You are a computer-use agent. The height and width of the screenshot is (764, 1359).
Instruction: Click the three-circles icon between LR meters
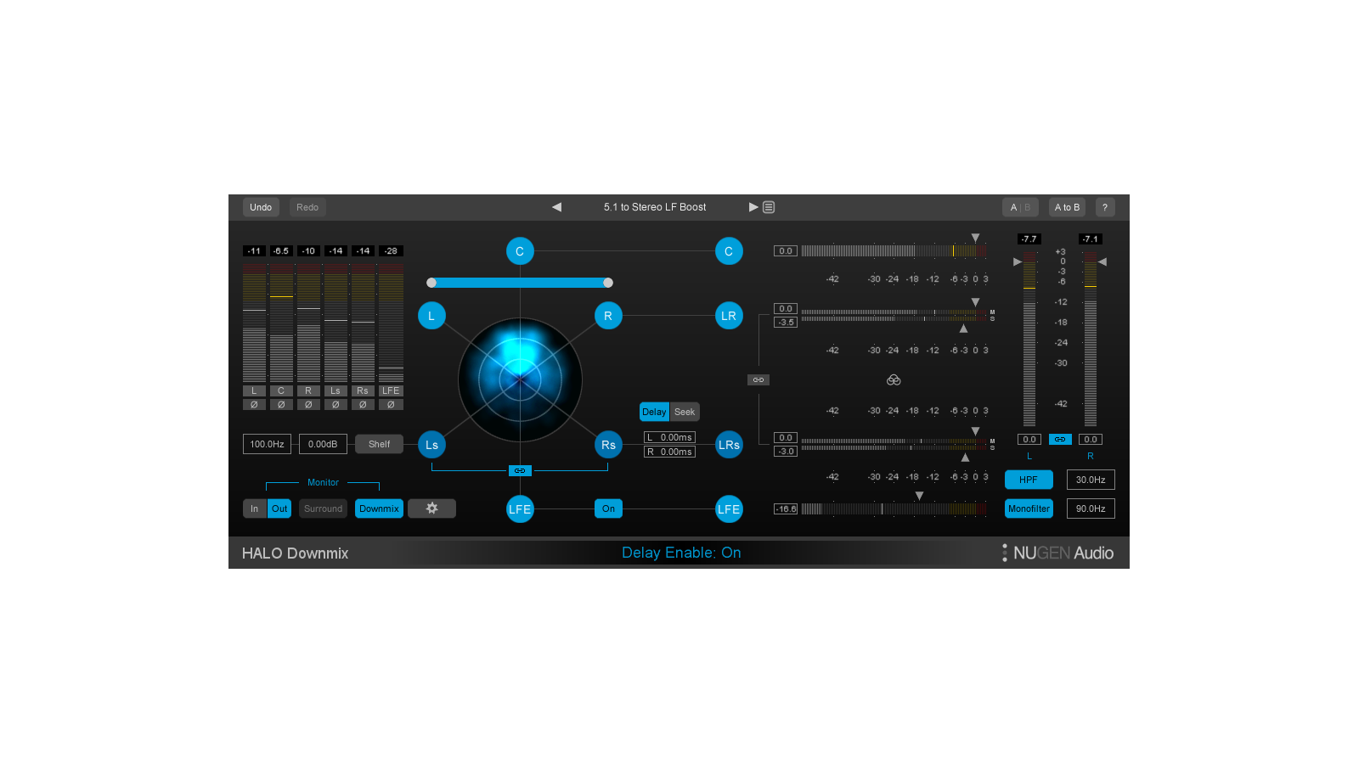(894, 379)
